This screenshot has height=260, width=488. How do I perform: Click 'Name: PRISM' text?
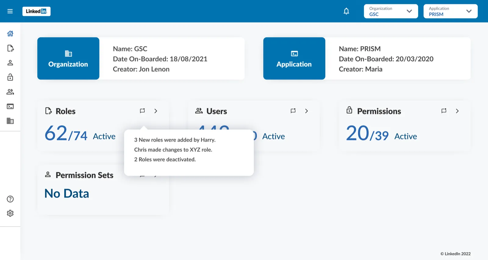click(x=360, y=49)
